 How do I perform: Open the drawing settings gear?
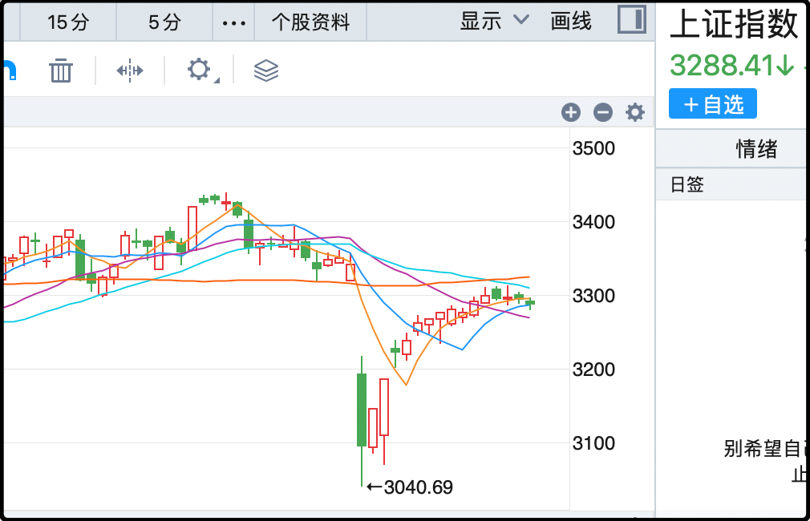point(200,70)
